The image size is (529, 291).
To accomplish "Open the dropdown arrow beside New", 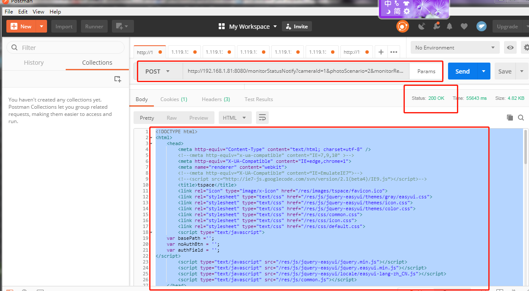I will coord(42,26).
